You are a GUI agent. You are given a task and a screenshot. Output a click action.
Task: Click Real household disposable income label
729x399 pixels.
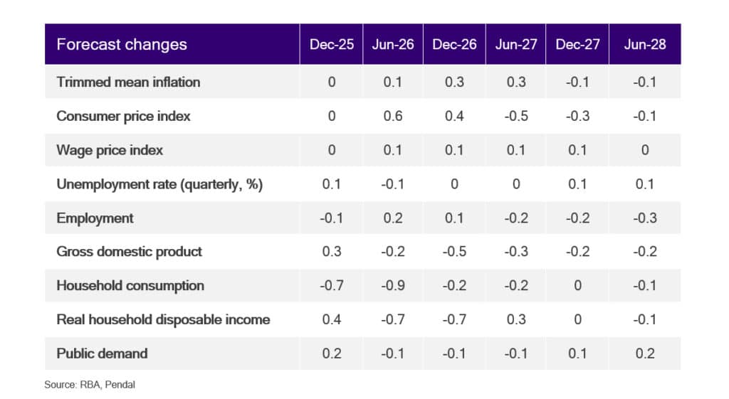(x=163, y=319)
